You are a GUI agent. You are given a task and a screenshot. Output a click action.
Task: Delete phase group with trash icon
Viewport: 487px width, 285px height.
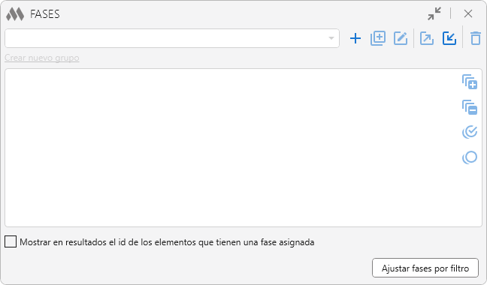[476, 38]
